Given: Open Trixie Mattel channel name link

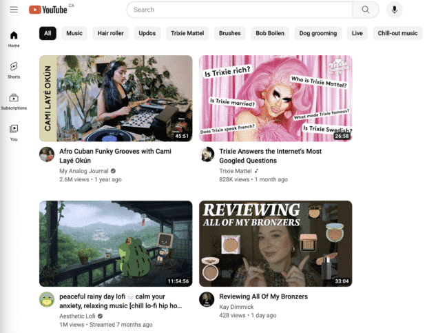Looking at the screenshot, I should pos(236,171).
